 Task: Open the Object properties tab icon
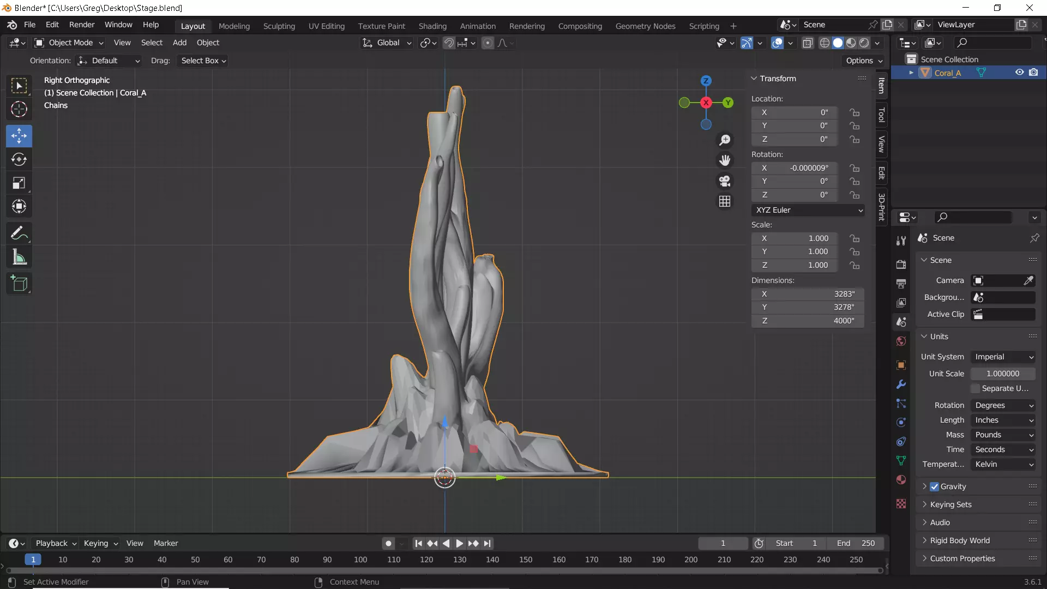click(901, 365)
